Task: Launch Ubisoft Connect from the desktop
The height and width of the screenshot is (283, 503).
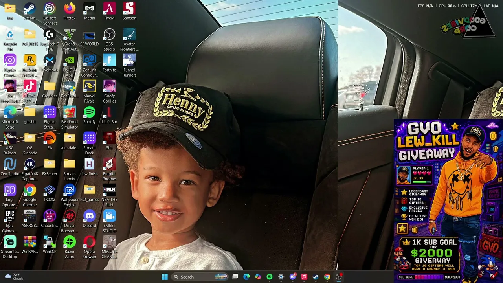Action: coord(50,14)
